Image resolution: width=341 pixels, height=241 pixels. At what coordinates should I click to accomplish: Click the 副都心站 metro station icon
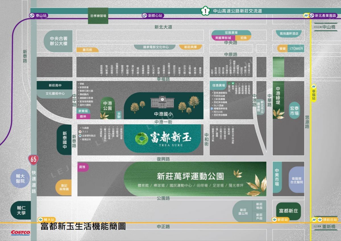point(145,16)
